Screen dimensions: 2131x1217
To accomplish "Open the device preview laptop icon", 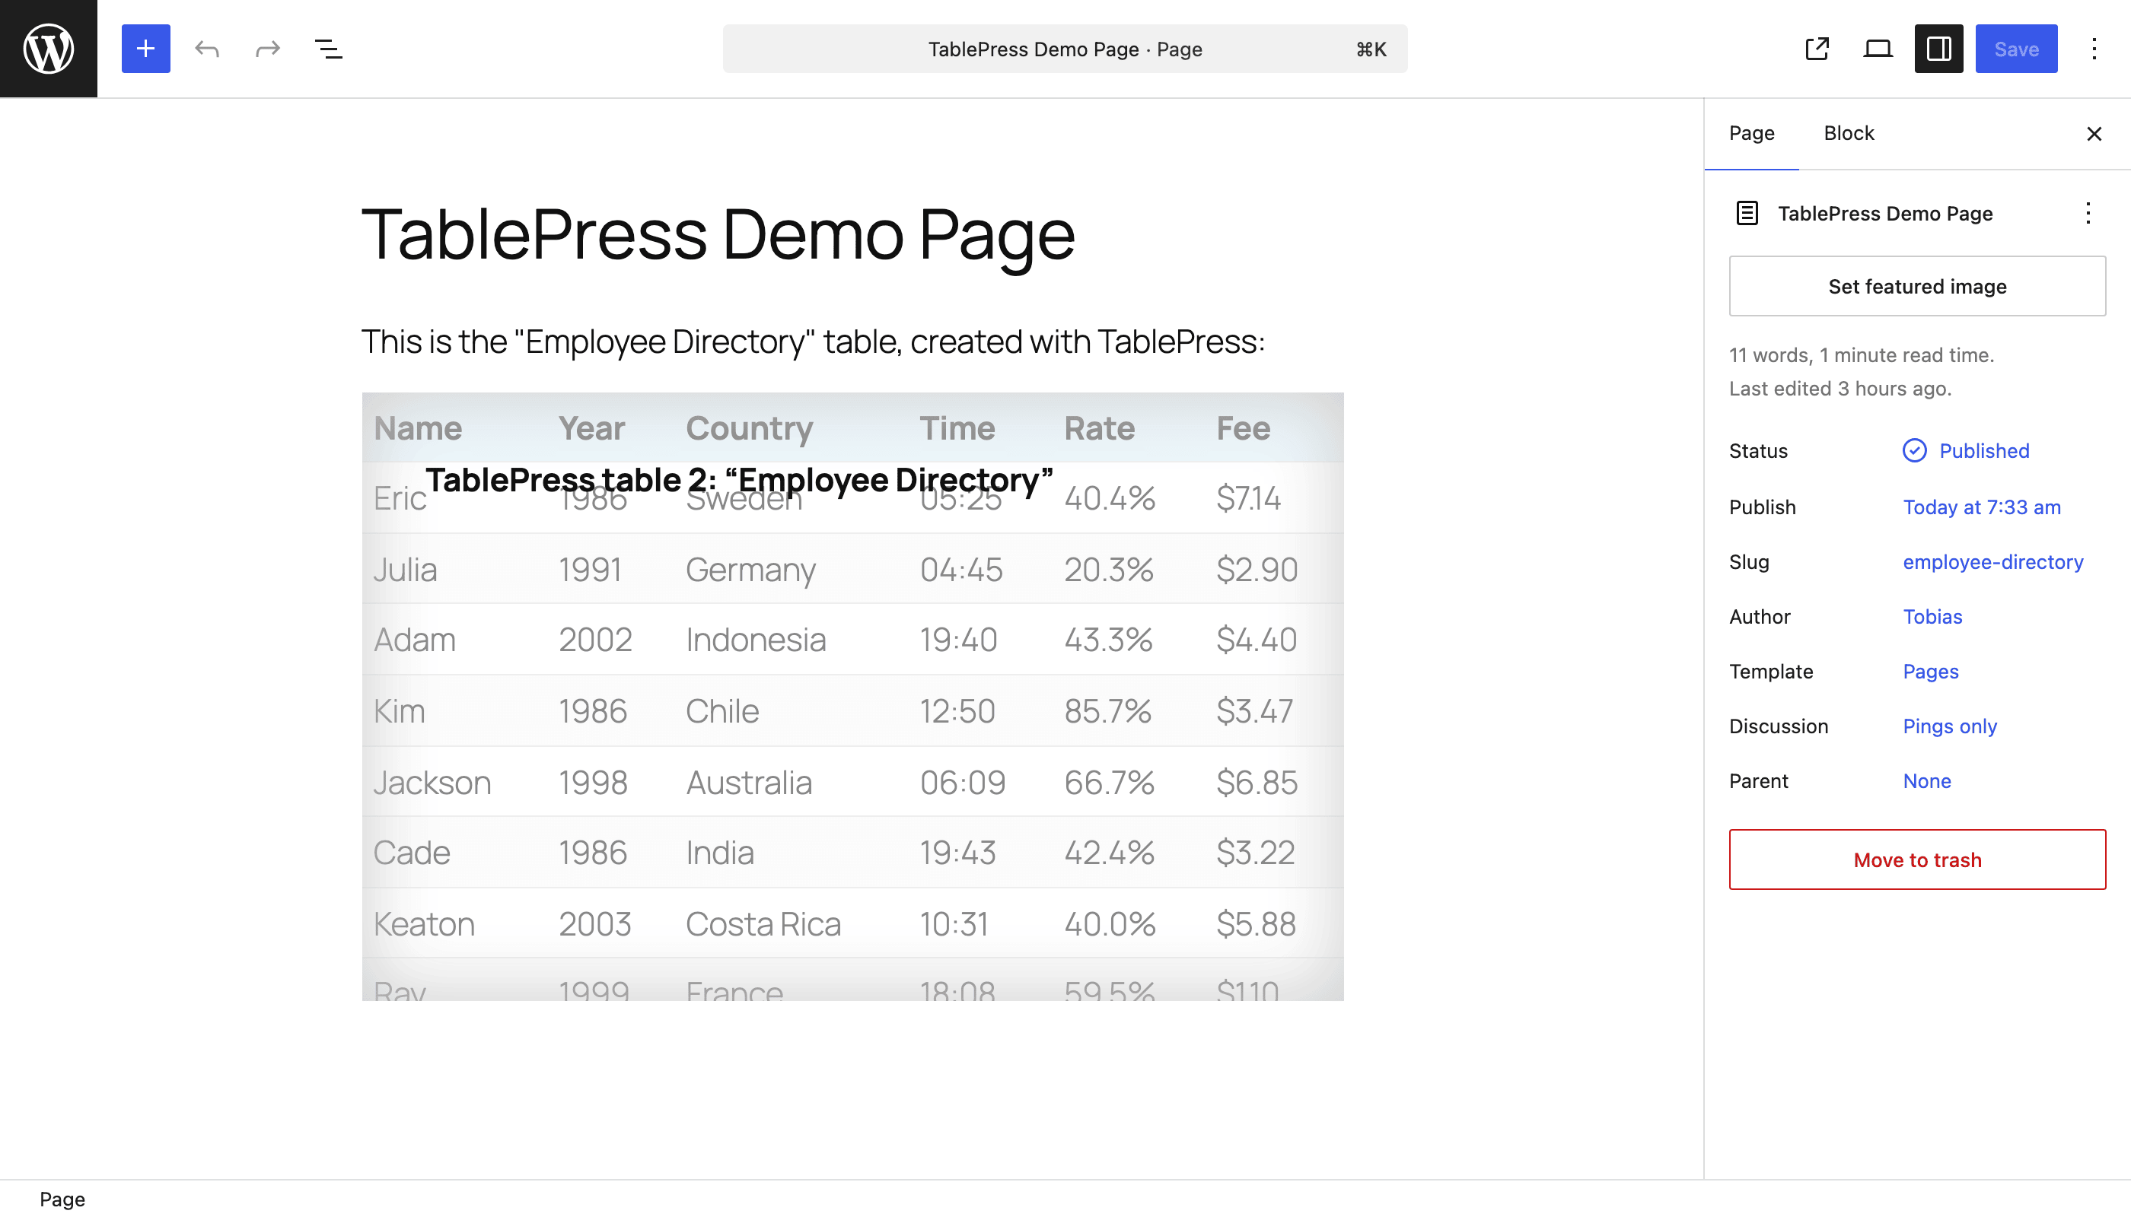I will click(1878, 49).
